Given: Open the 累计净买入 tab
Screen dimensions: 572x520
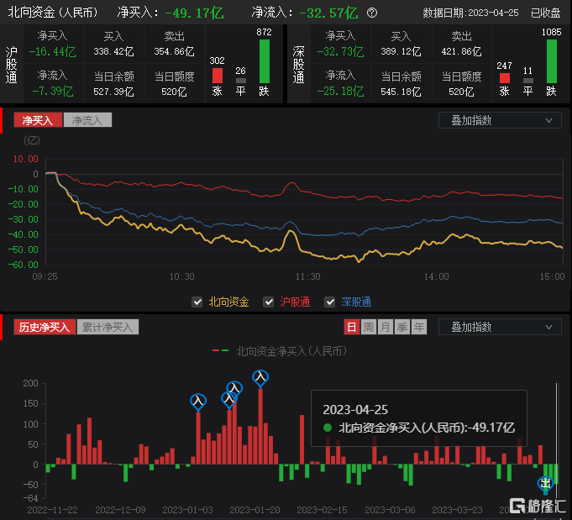Looking at the screenshot, I should pos(108,327).
